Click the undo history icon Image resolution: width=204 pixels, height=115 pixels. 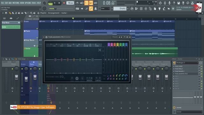(x=160, y=3)
